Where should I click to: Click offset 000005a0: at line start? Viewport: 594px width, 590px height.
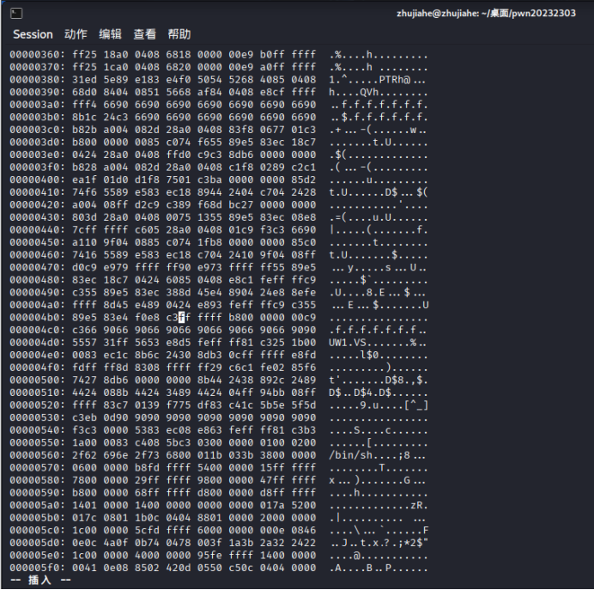38,505
